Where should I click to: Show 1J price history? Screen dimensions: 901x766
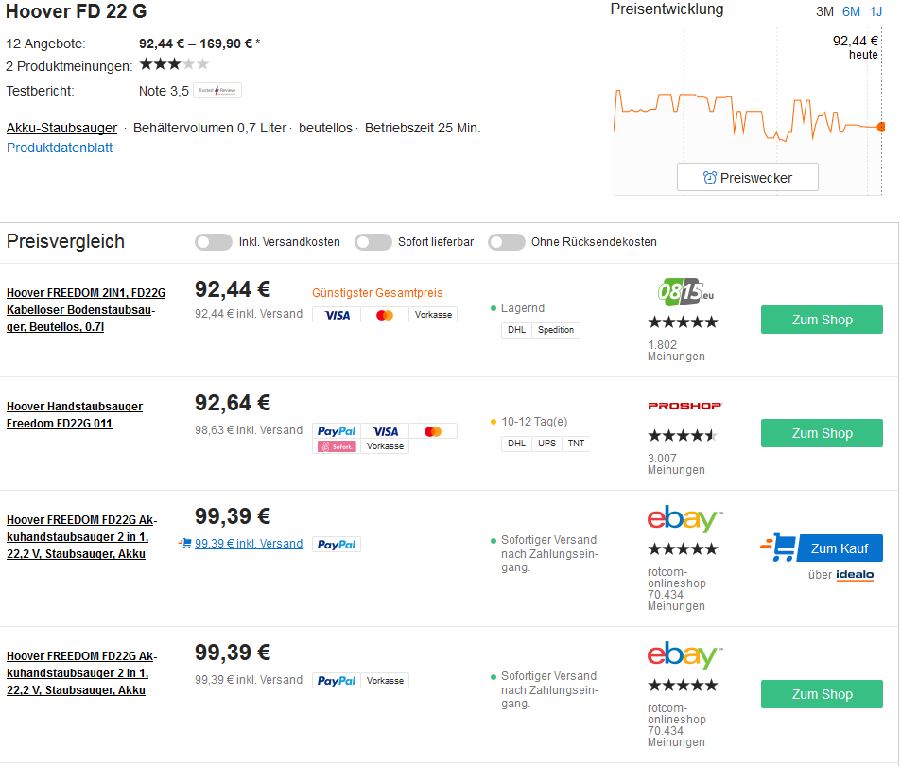(x=875, y=11)
